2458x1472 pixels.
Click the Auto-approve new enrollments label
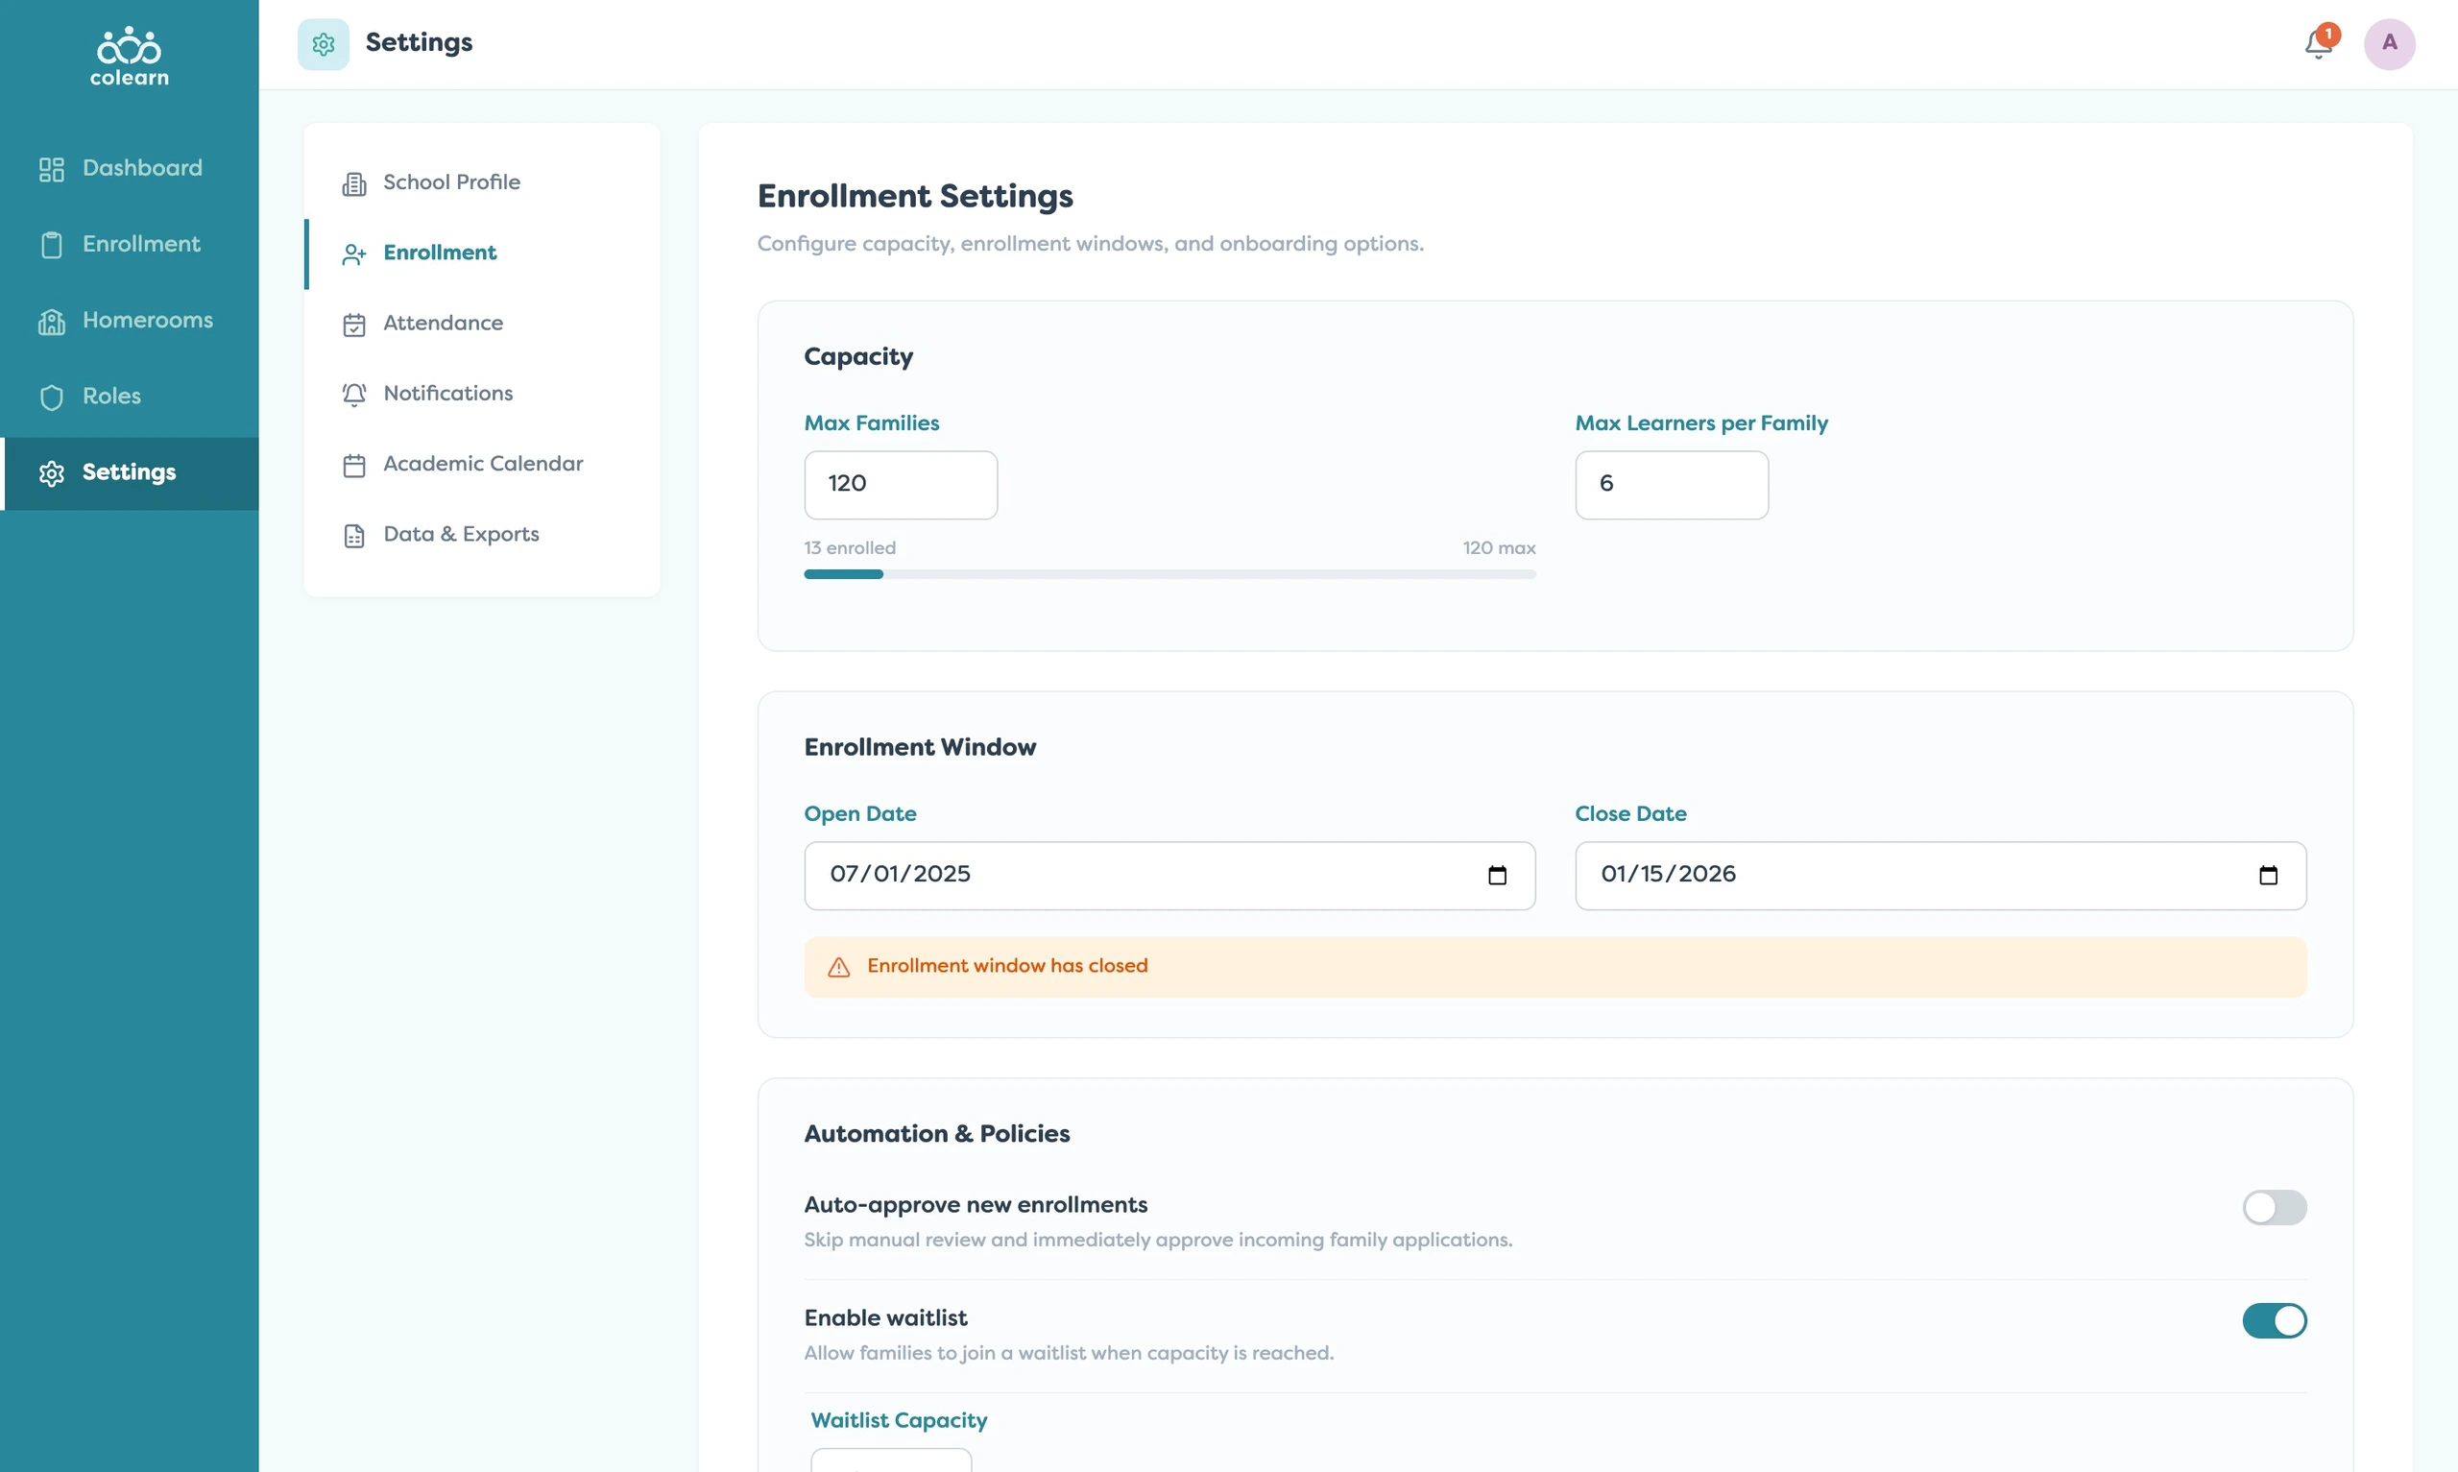tap(975, 1205)
